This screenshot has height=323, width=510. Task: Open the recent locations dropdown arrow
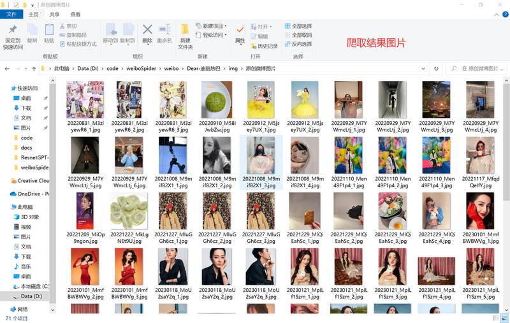[x=25, y=69]
